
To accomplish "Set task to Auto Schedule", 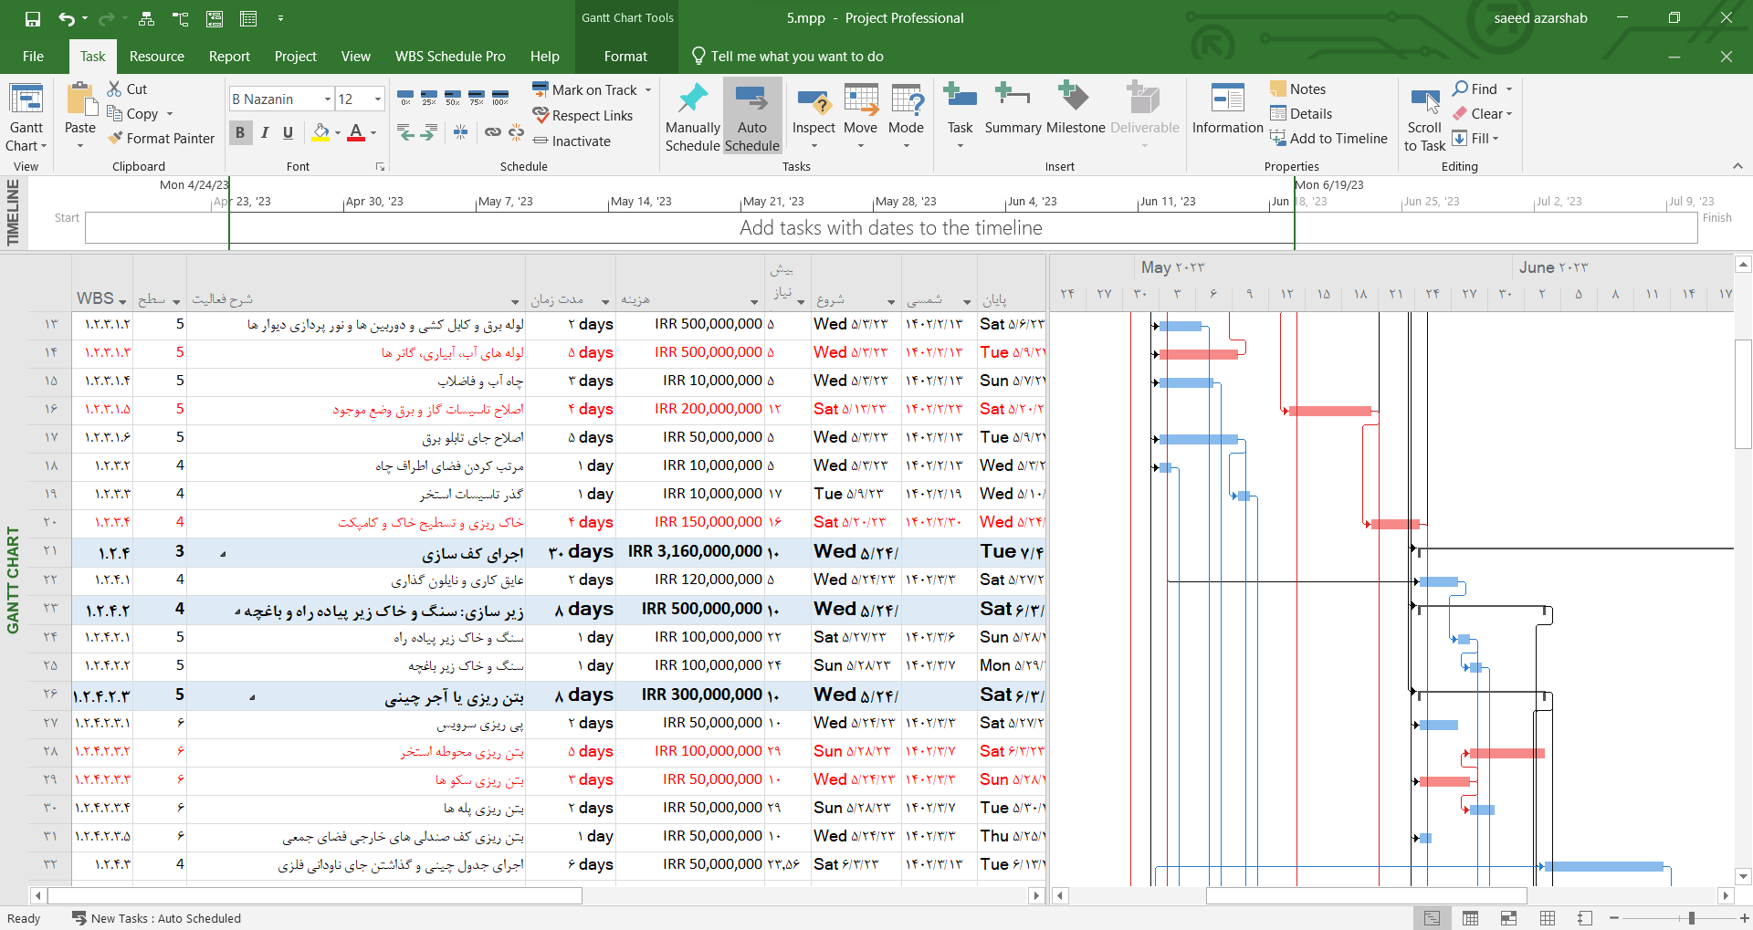I will point(752,117).
